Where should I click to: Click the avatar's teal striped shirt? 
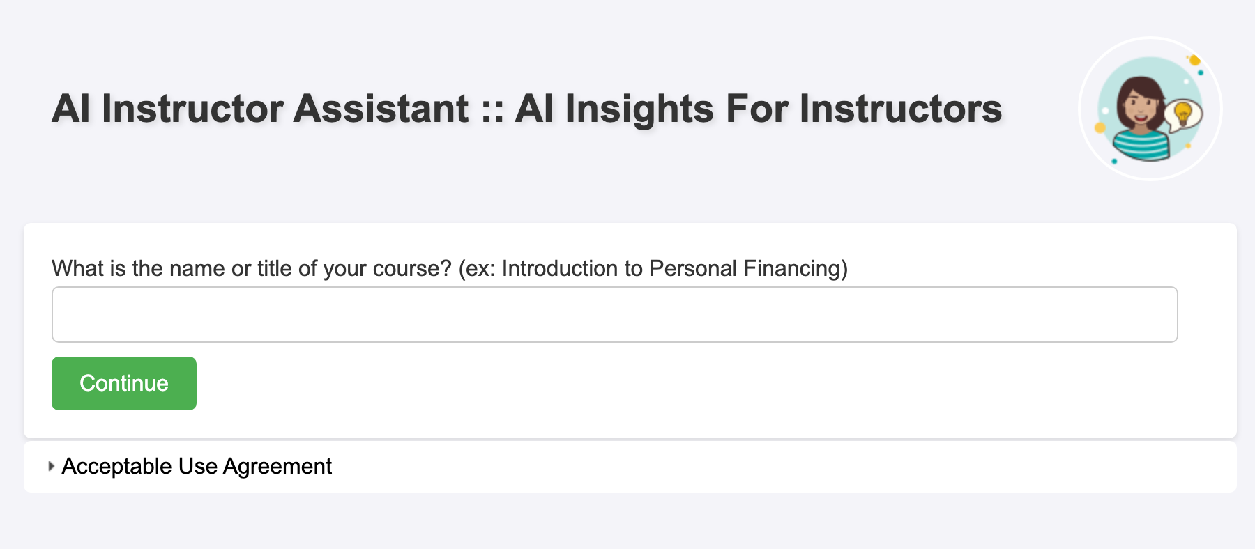[x=1141, y=144]
